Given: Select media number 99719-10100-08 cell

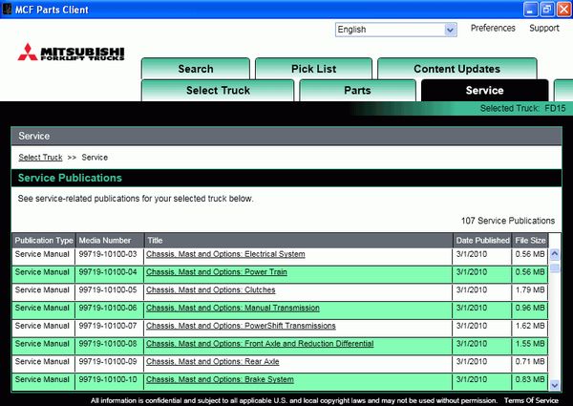Looking at the screenshot, I should point(110,346).
